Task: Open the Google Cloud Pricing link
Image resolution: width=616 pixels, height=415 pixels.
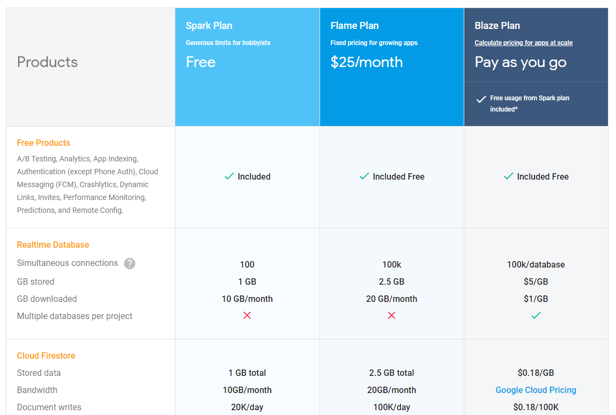Action: (536, 390)
